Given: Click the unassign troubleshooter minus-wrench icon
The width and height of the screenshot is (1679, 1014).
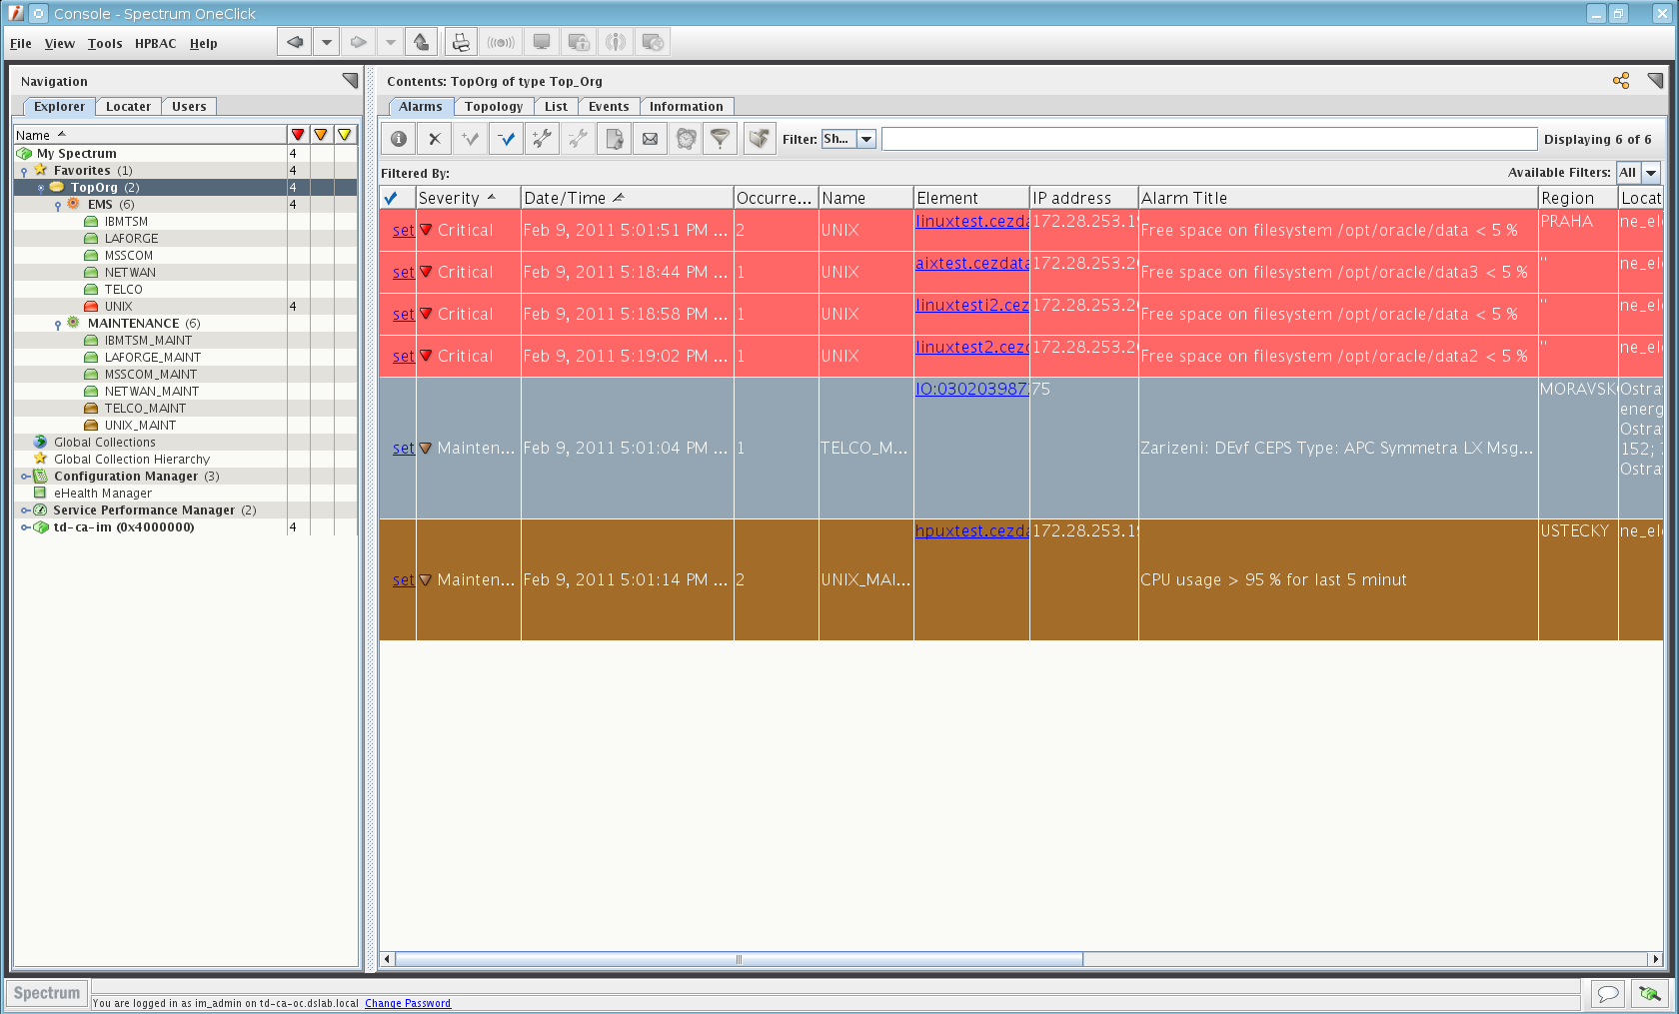Looking at the screenshot, I should point(578,139).
